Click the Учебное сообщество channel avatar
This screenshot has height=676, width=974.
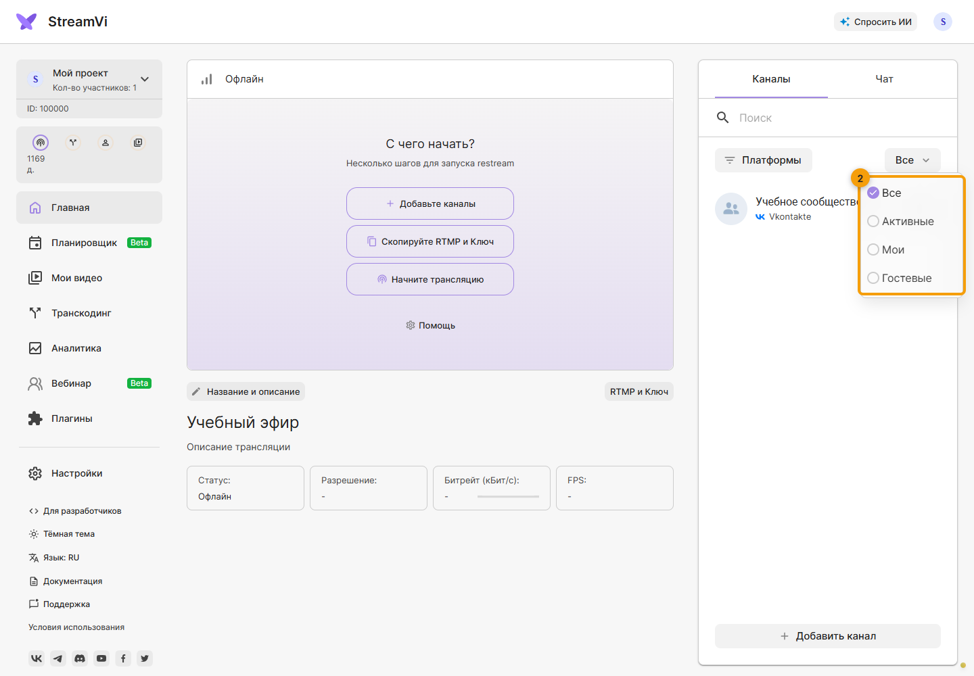tap(731, 209)
